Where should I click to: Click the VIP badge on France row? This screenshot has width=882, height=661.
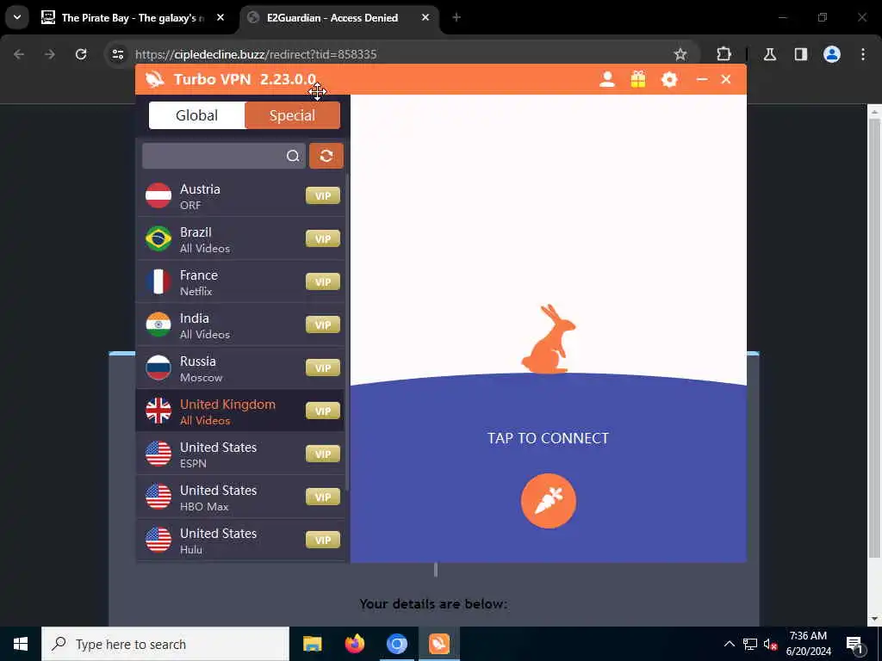click(x=323, y=281)
